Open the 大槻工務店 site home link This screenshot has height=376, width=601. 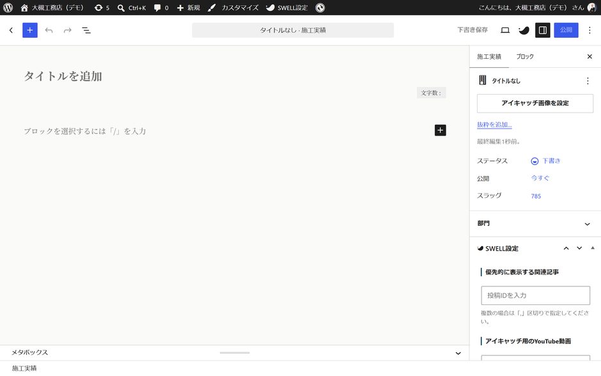52,8
